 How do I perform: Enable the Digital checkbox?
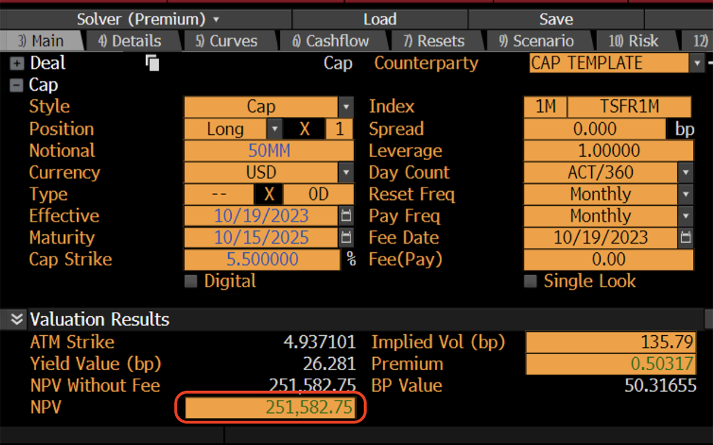(x=191, y=282)
